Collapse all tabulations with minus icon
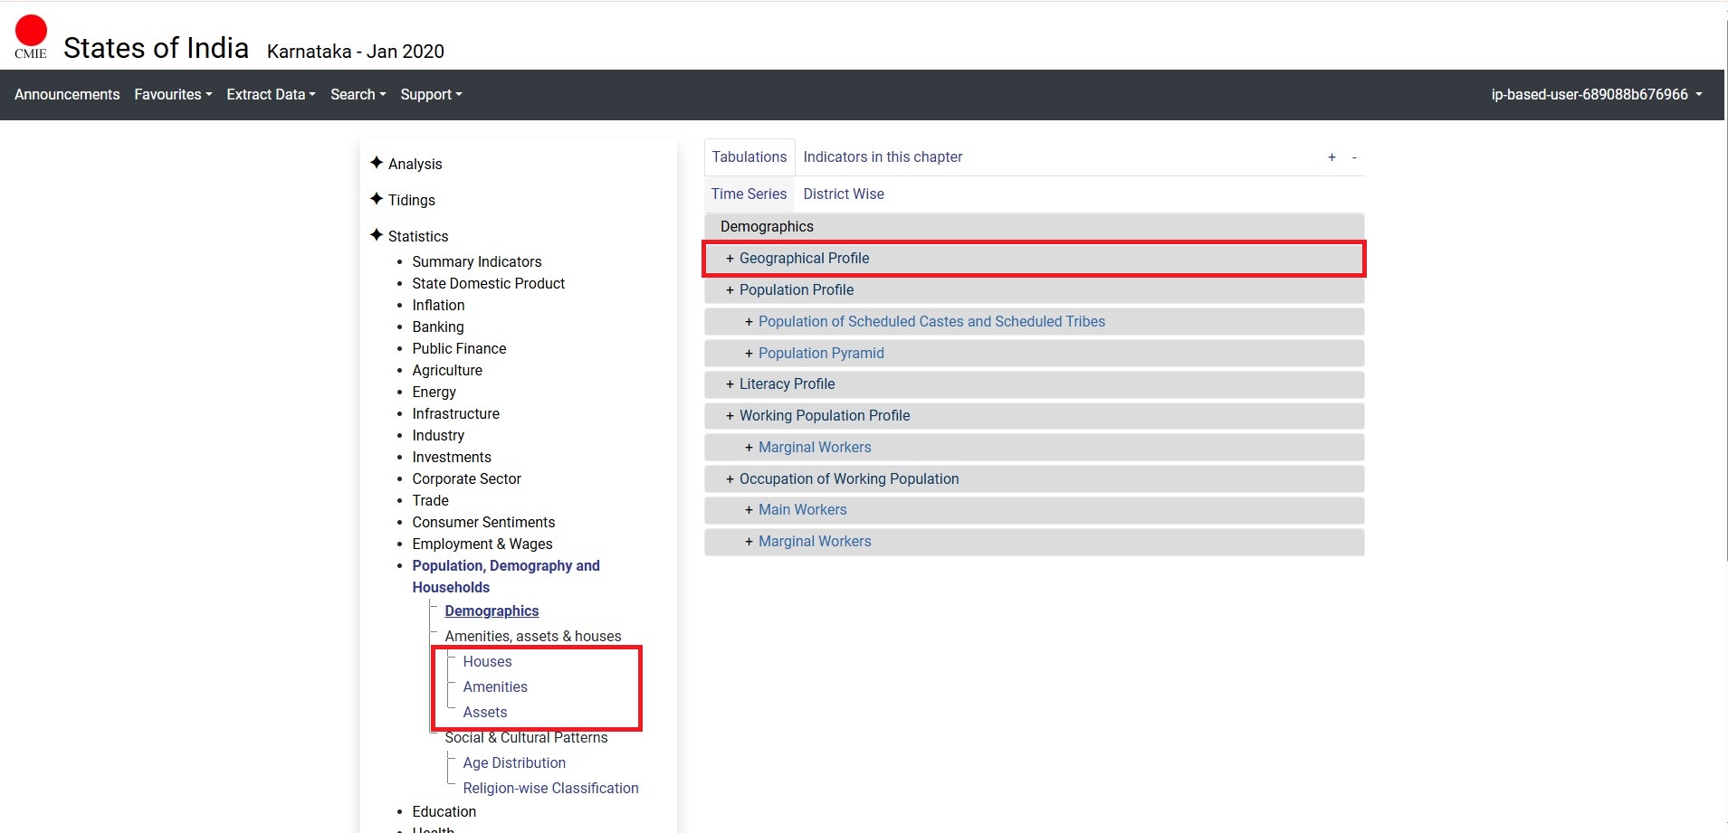The image size is (1728, 833). [x=1354, y=157]
